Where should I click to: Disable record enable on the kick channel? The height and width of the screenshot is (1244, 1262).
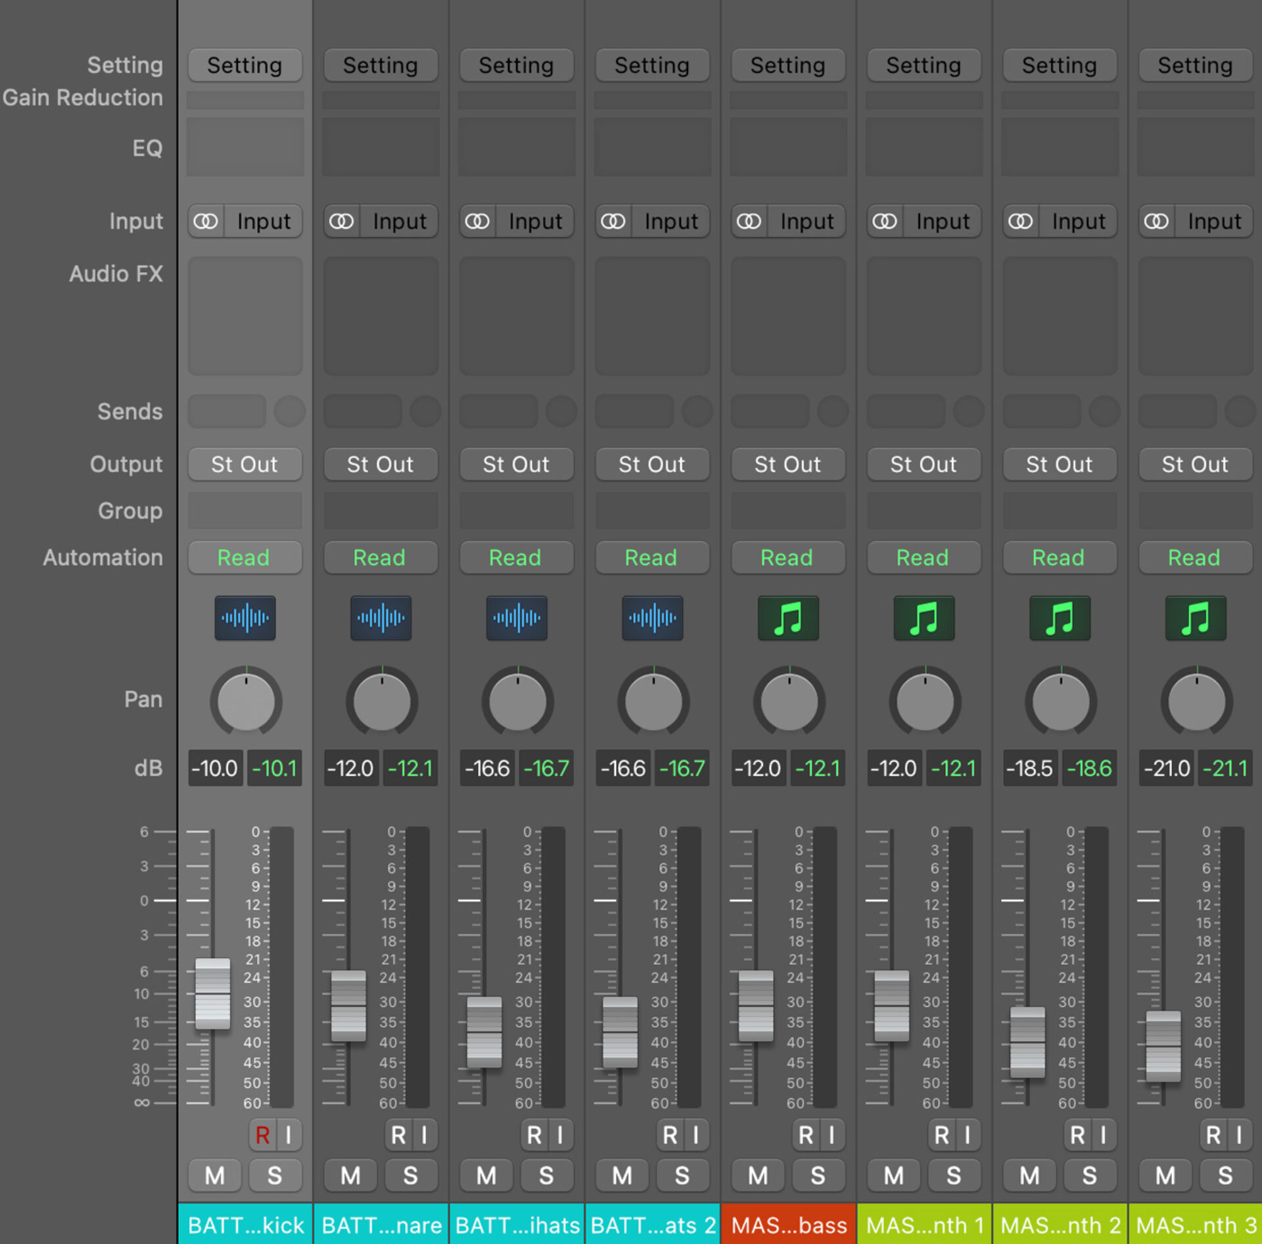pyautogui.click(x=263, y=1135)
